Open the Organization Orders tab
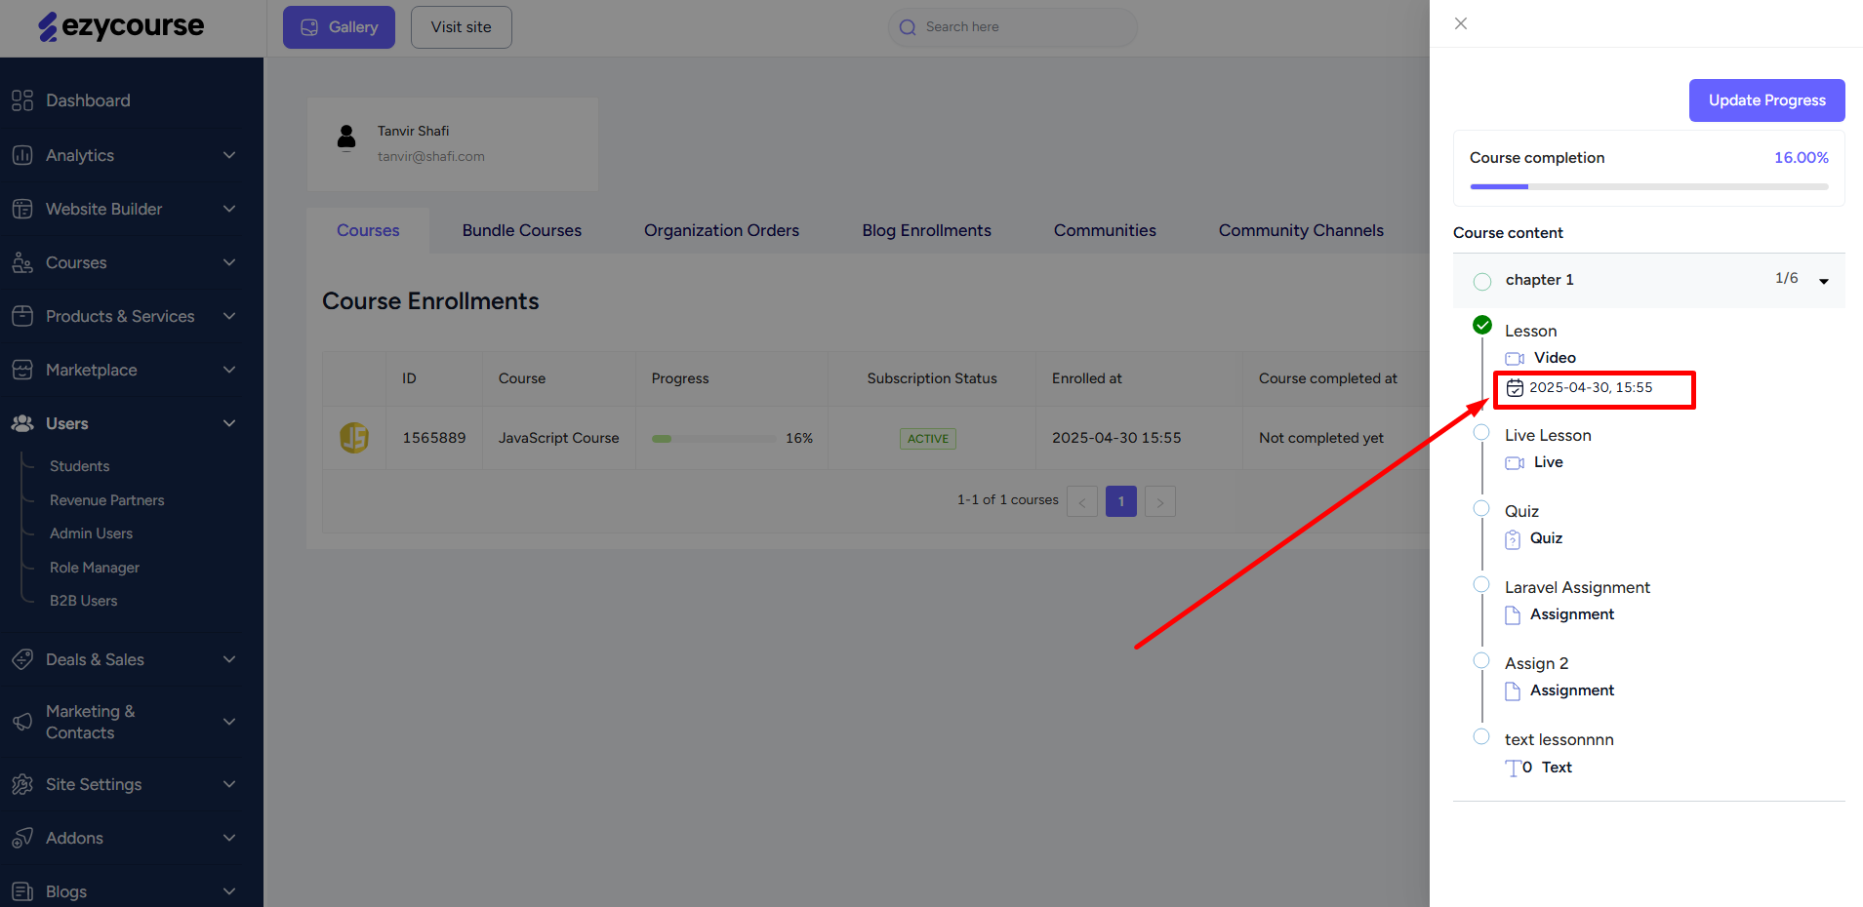Viewport: 1863px width, 907px height. pos(721,230)
